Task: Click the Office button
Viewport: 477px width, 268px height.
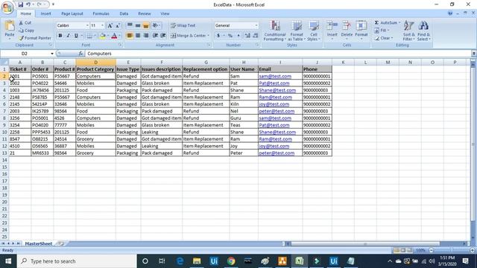Action: click(7, 7)
